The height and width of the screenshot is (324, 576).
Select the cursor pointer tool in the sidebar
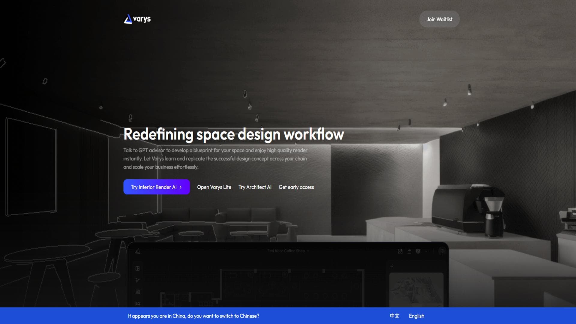[x=137, y=280]
